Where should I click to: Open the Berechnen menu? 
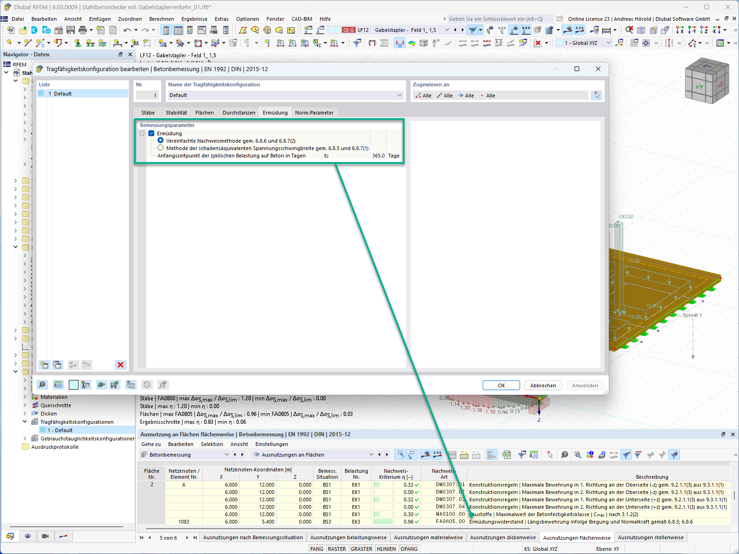point(162,19)
